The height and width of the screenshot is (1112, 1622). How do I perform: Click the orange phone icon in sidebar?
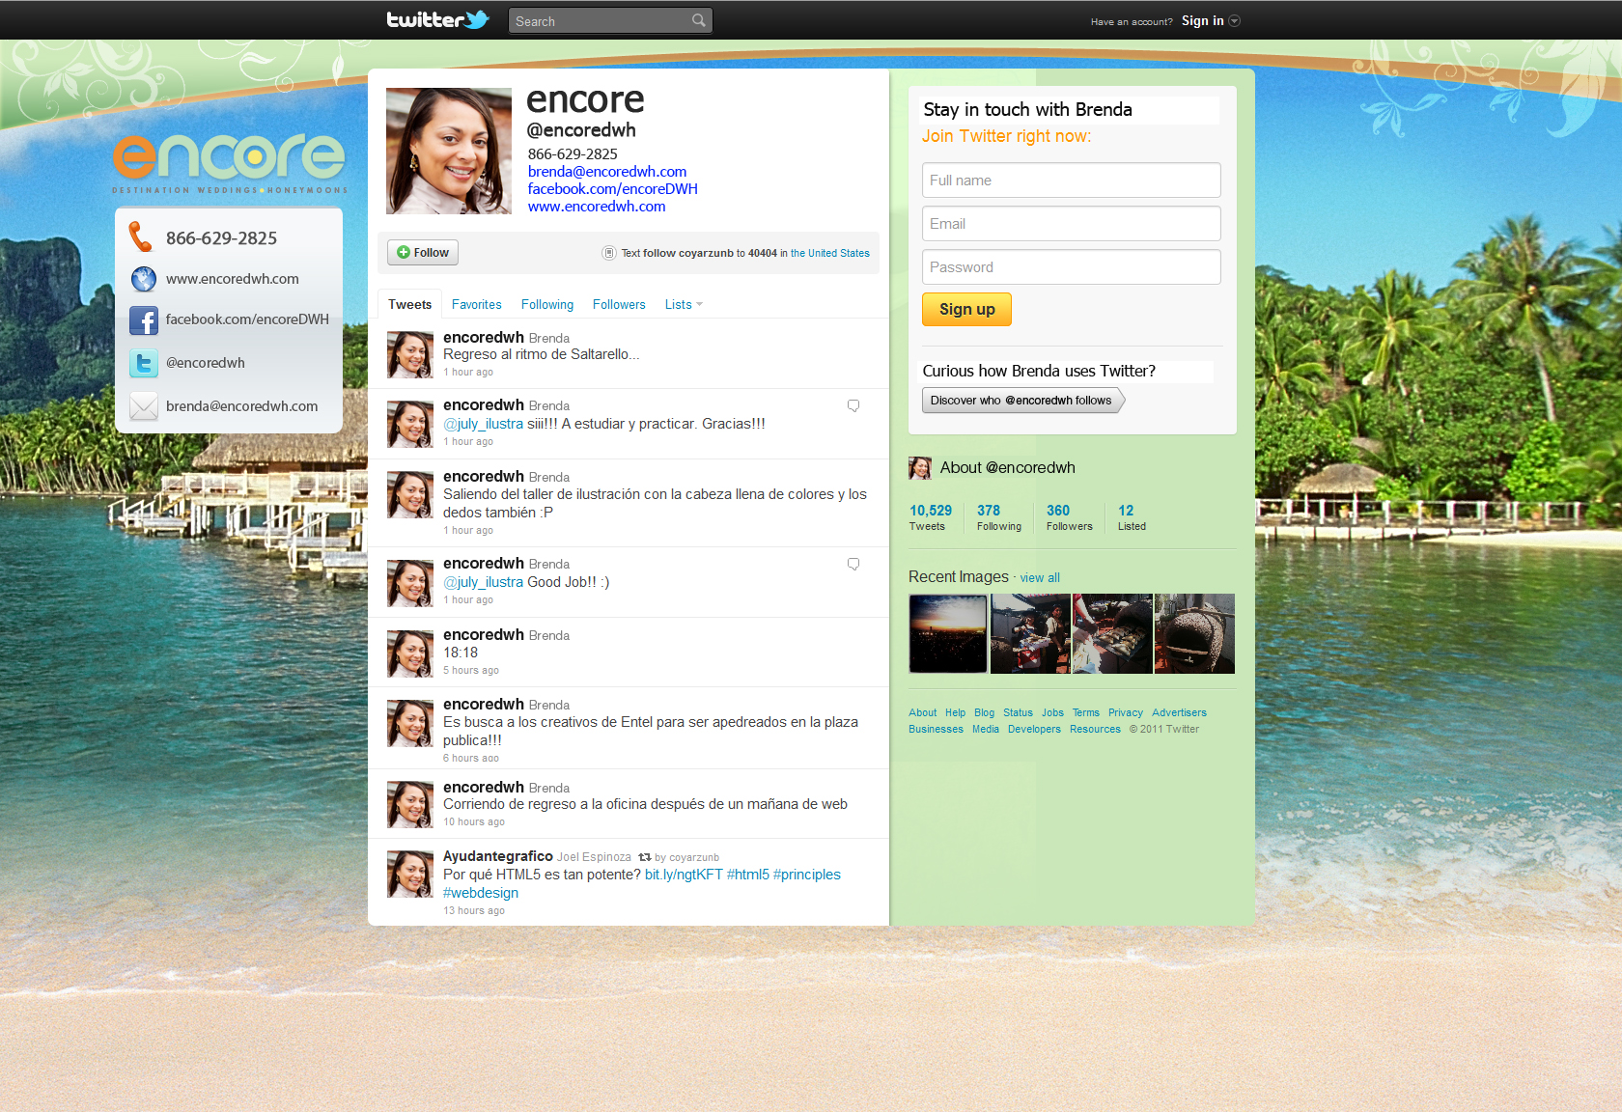142,237
